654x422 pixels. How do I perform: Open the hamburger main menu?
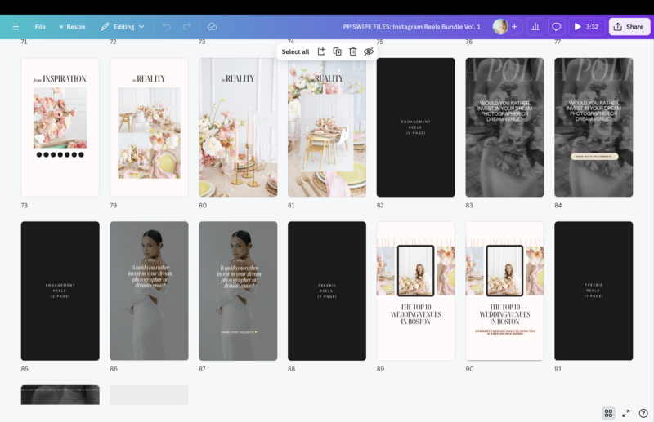point(16,27)
